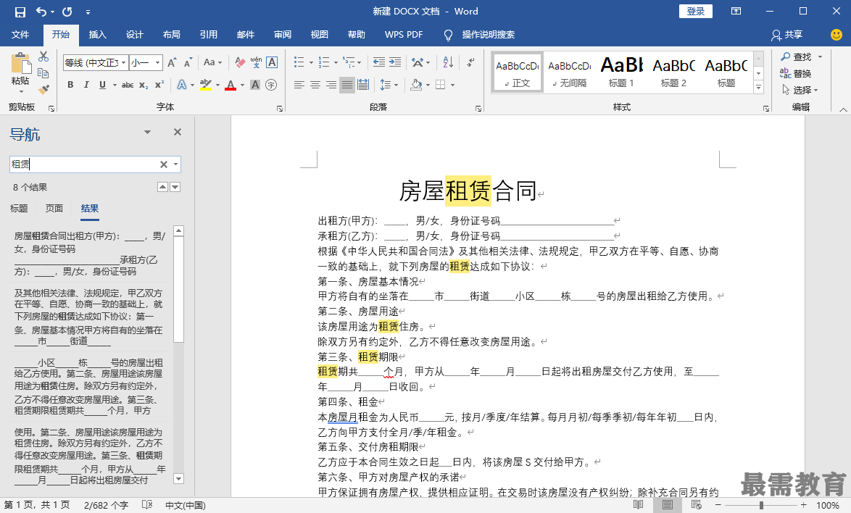
Task: Toggle bold formatting
Action: pyautogui.click(x=70, y=85)
